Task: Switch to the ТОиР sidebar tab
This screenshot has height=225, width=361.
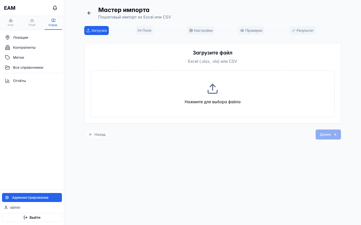Action: pos(32,23)
